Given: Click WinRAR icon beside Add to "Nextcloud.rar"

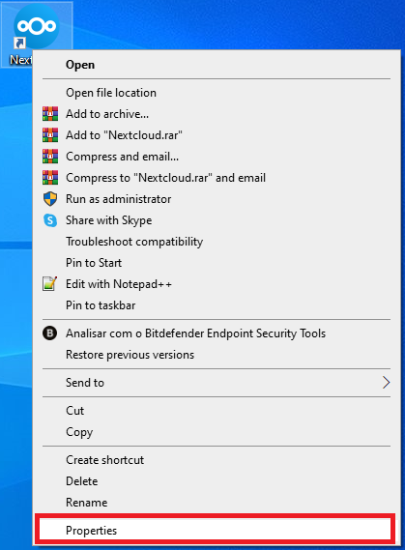Looking at the screenshot, I should click(x=50, y=135).
